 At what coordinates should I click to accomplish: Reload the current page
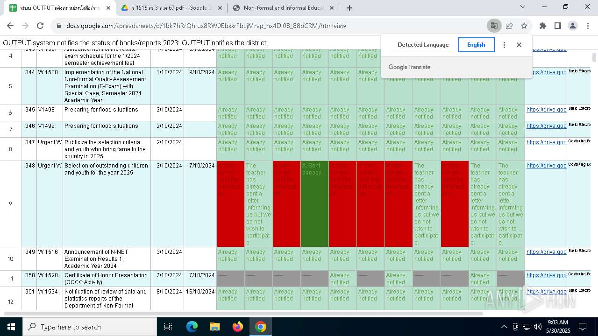(x=40, y=26)
